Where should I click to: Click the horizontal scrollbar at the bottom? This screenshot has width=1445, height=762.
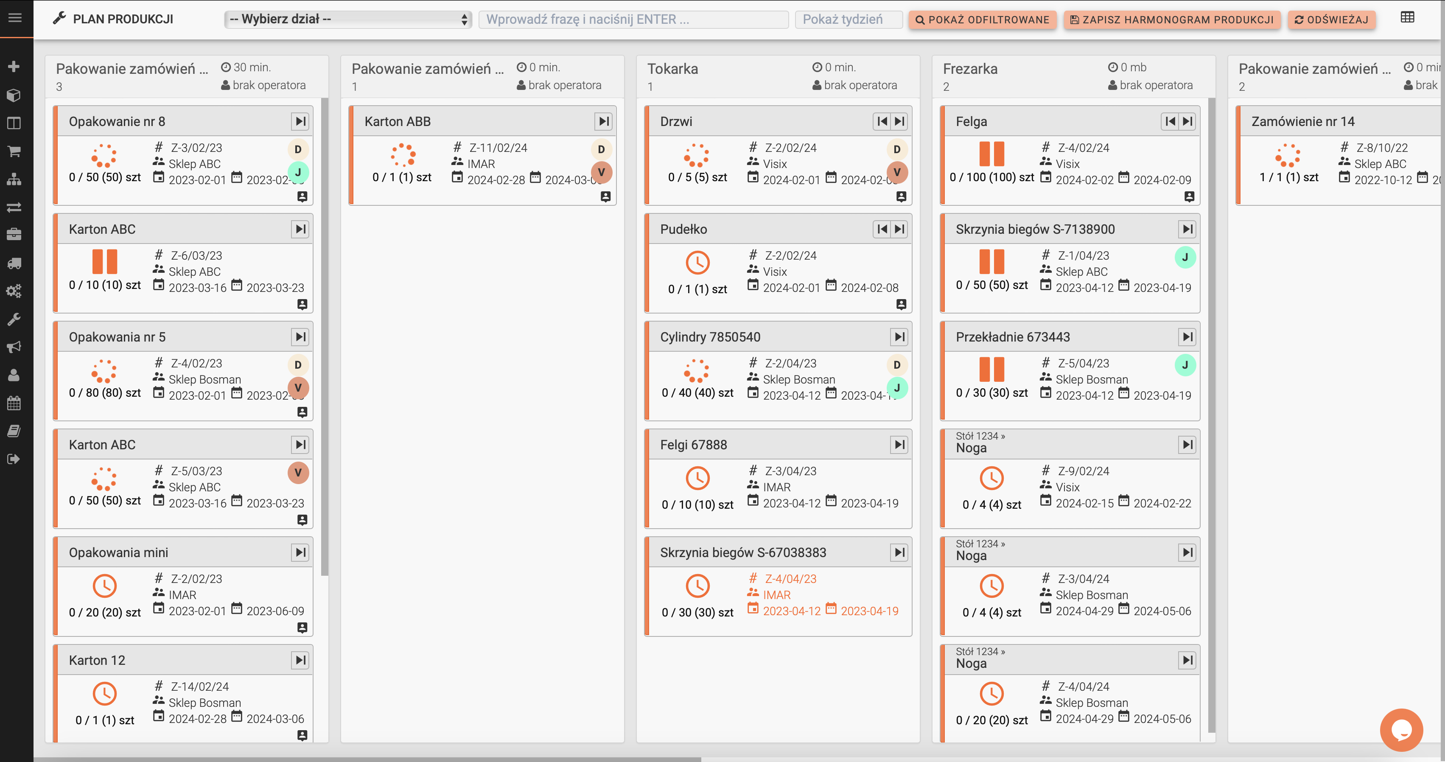(367, 759)
